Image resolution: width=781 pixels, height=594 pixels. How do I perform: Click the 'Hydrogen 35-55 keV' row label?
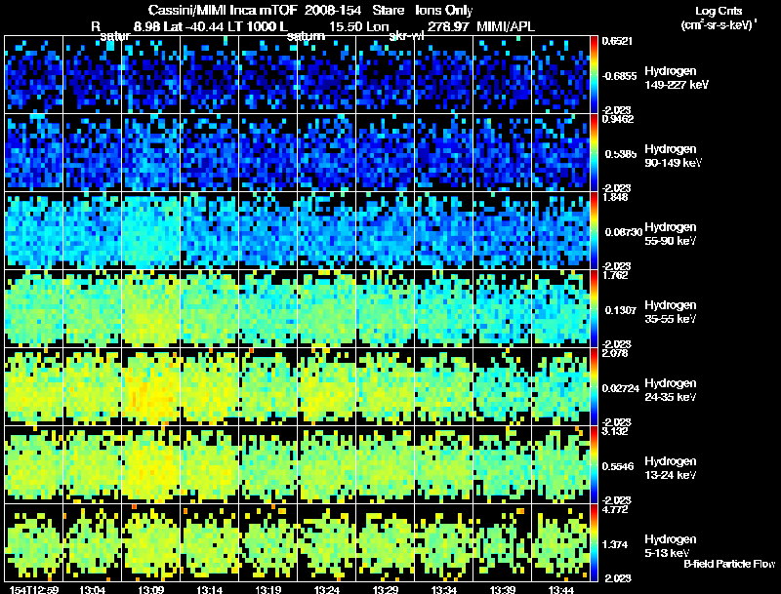(x=671, y=312)
